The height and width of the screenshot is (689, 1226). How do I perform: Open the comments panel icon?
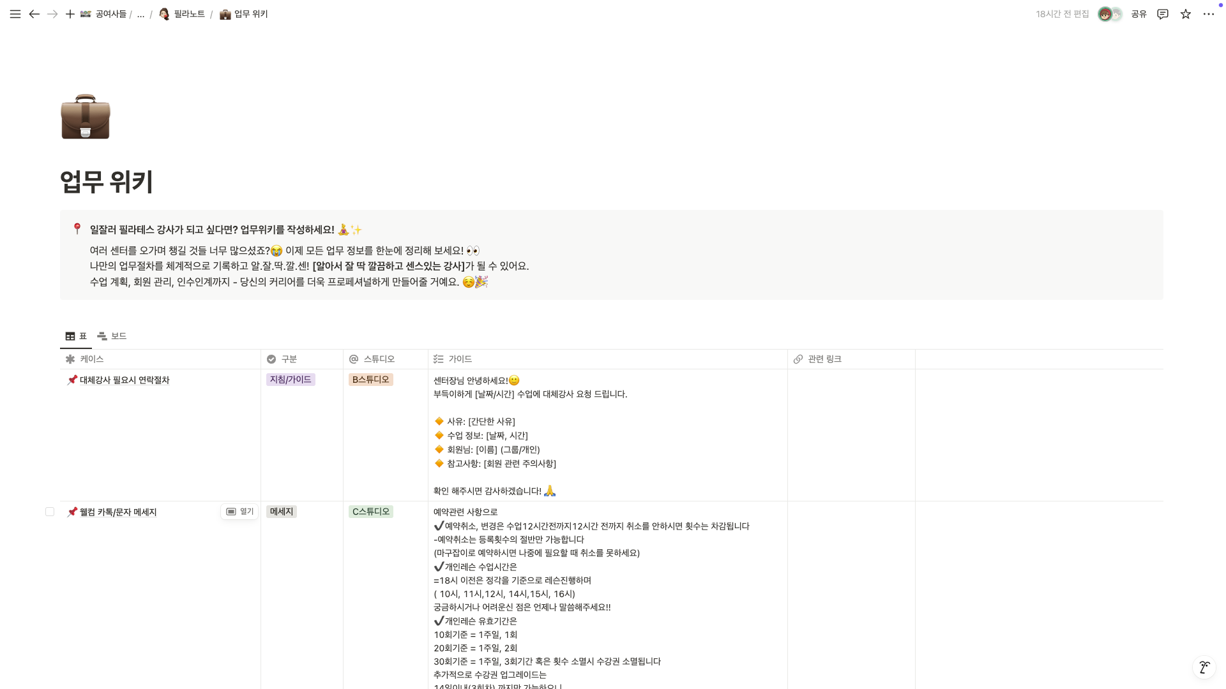(x=1162, y=13)
